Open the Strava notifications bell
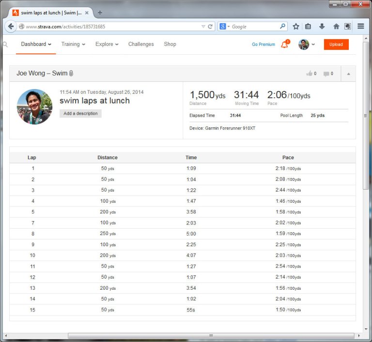 [x=285, y=44]
